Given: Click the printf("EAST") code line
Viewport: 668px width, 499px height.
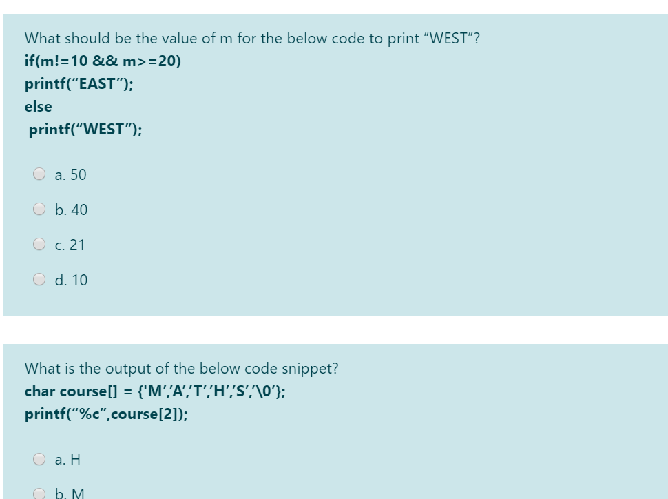Looking at the screenshot, I should [79, 84].
